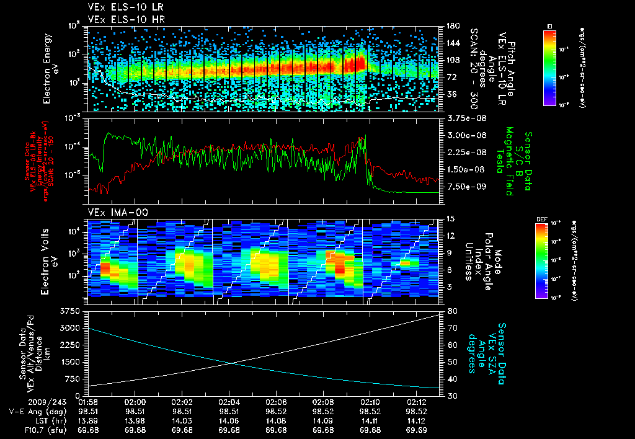Click the '01:58' time tick label
The height and width of the screenshot is (439, 635).
coord(88,402)
